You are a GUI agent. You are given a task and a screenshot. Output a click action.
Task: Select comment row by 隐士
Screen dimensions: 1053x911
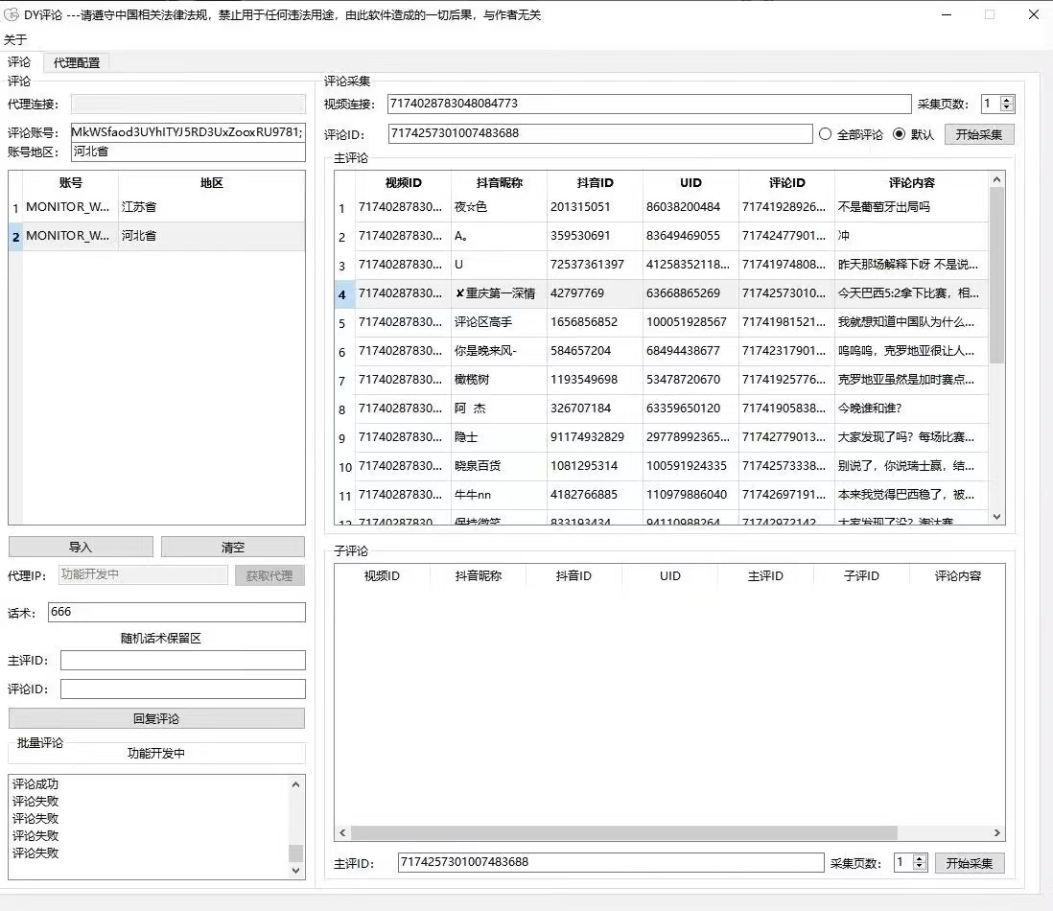point(662,437)
